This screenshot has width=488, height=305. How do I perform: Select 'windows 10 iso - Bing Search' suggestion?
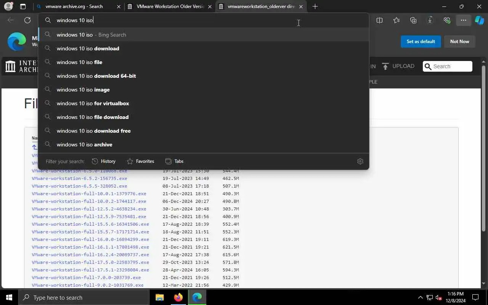[204, 35]
